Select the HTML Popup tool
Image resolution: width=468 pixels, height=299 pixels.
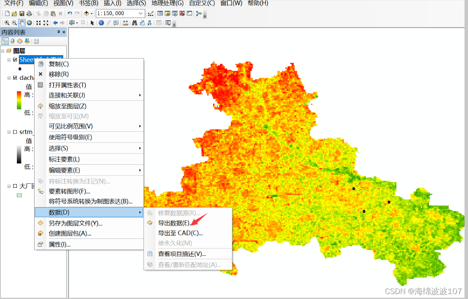pos(116,23)
